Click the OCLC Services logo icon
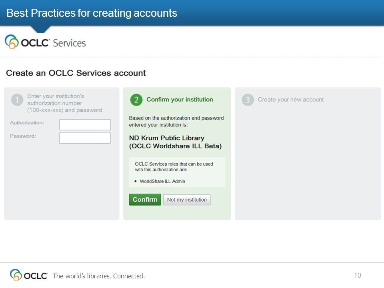384x288 pixels. pyautogui.click(x=12, y=42)
